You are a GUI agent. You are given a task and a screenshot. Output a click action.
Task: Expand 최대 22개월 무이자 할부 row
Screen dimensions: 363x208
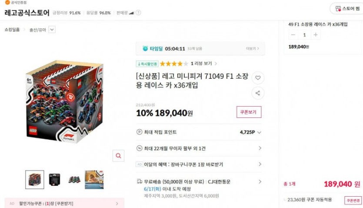tap(199, 148)
